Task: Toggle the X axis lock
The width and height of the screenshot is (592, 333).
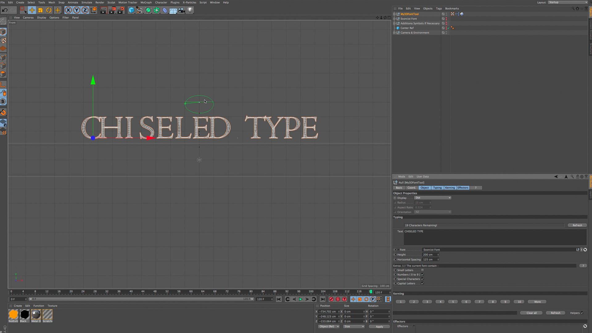Action: point(68,10)
